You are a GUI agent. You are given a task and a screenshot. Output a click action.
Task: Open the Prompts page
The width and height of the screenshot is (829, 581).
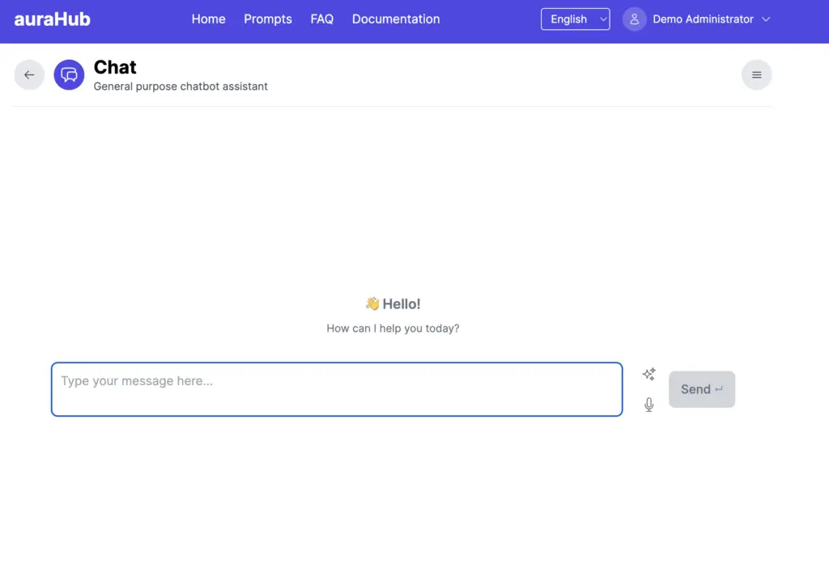click(268, 19)
